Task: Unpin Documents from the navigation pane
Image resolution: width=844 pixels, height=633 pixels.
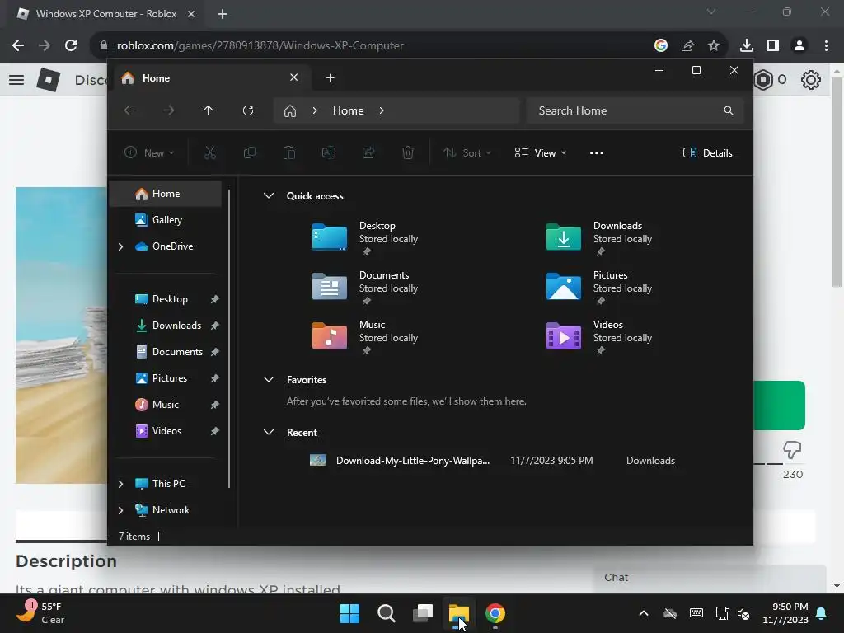Action: (215, 352)
